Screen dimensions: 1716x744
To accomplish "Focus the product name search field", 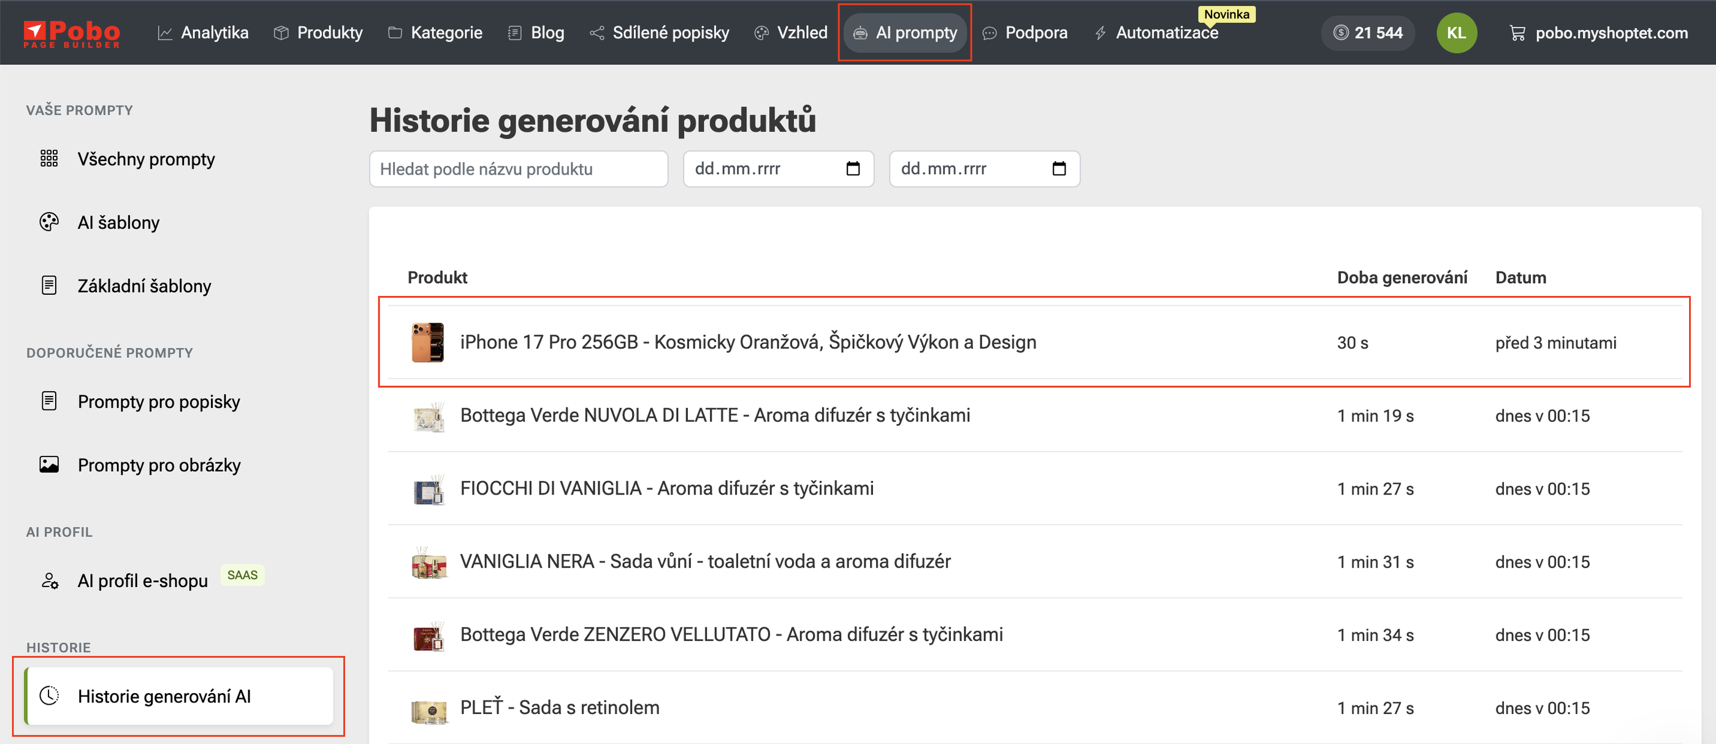I will click(x=518, y=169).
